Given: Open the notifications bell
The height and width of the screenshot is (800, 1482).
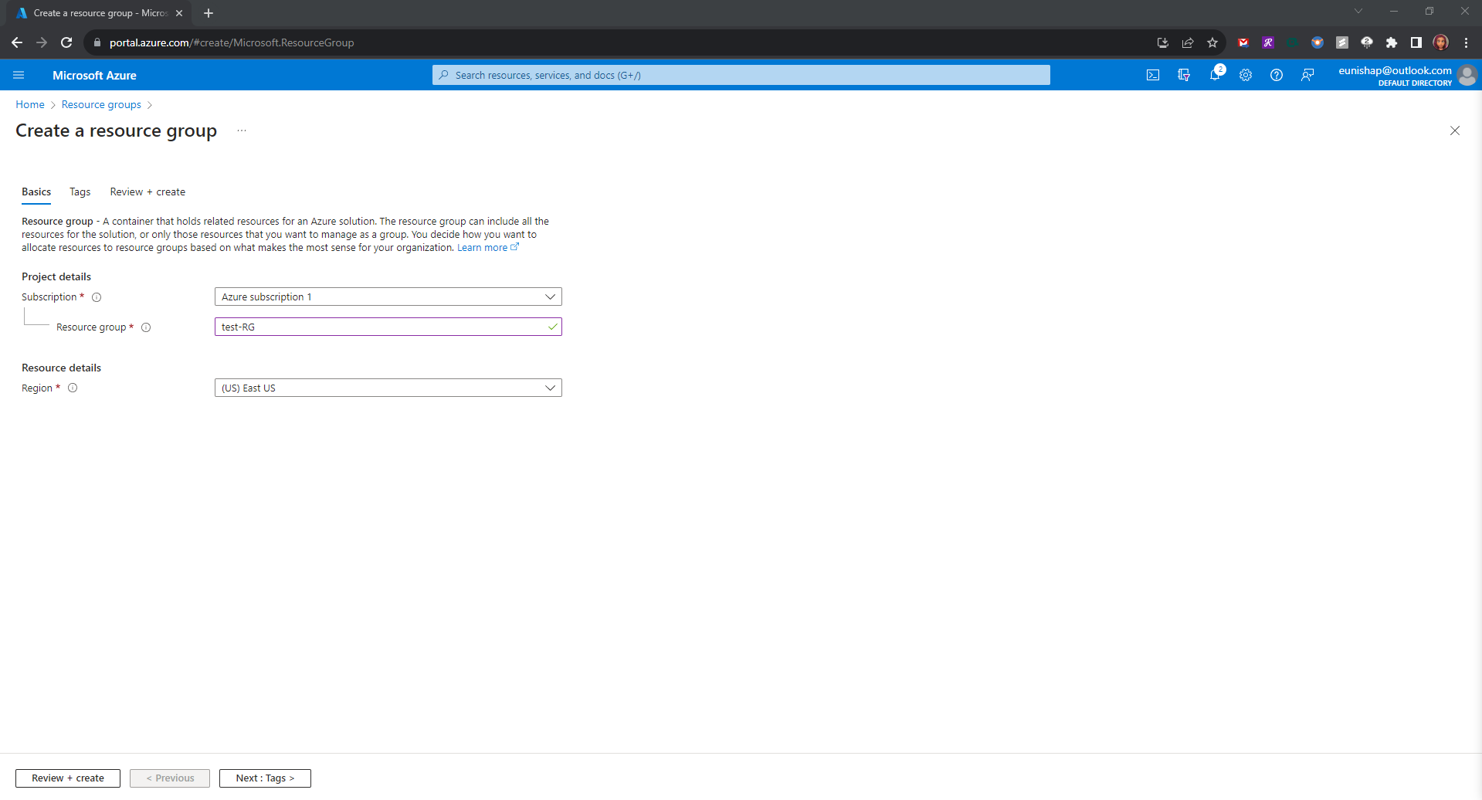Looking at the screenshot, I should [x=1215, y=75].
